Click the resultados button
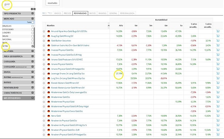Screen dimensions: 224x139 pyautogui.click(x=52, y=3)
